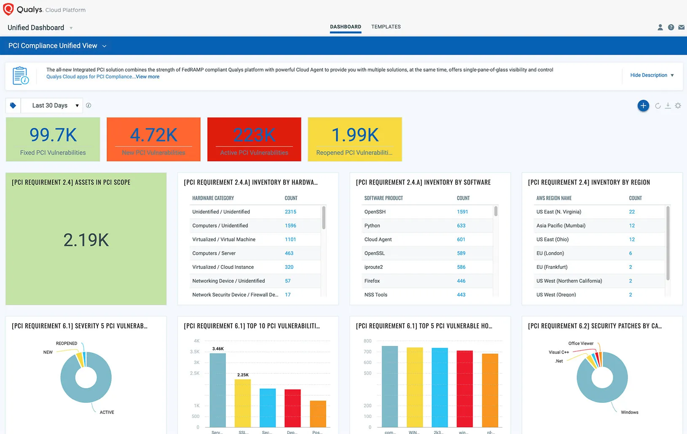Image resolution: width=687 pixels, height=434 pixels.
Task: Toggle Hide Description panel
Action: [x=652, y=75]
